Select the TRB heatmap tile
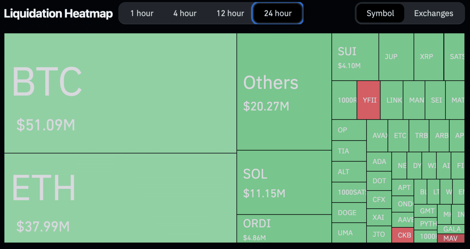The width and height of the screenshot is (470, 249). click(x=419, y=136)
